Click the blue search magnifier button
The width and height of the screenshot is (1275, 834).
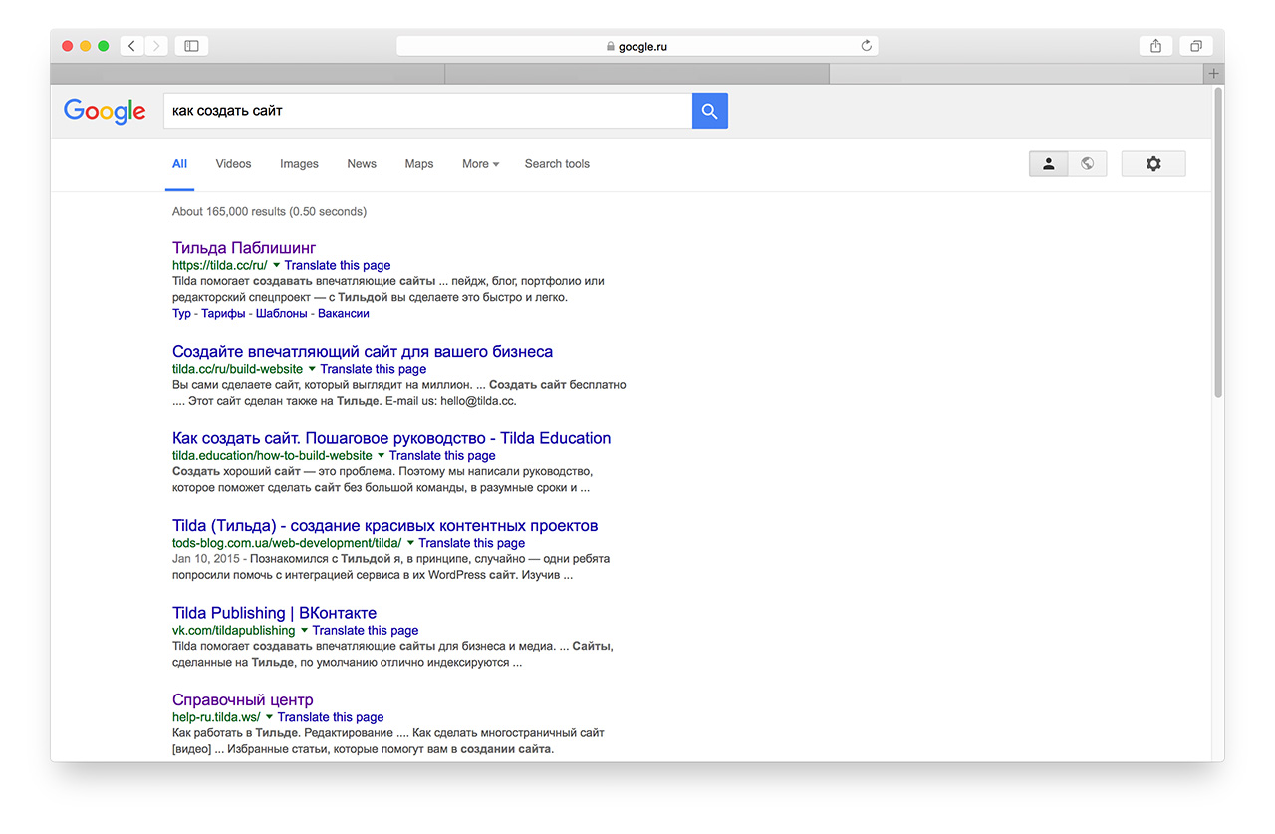709,111
